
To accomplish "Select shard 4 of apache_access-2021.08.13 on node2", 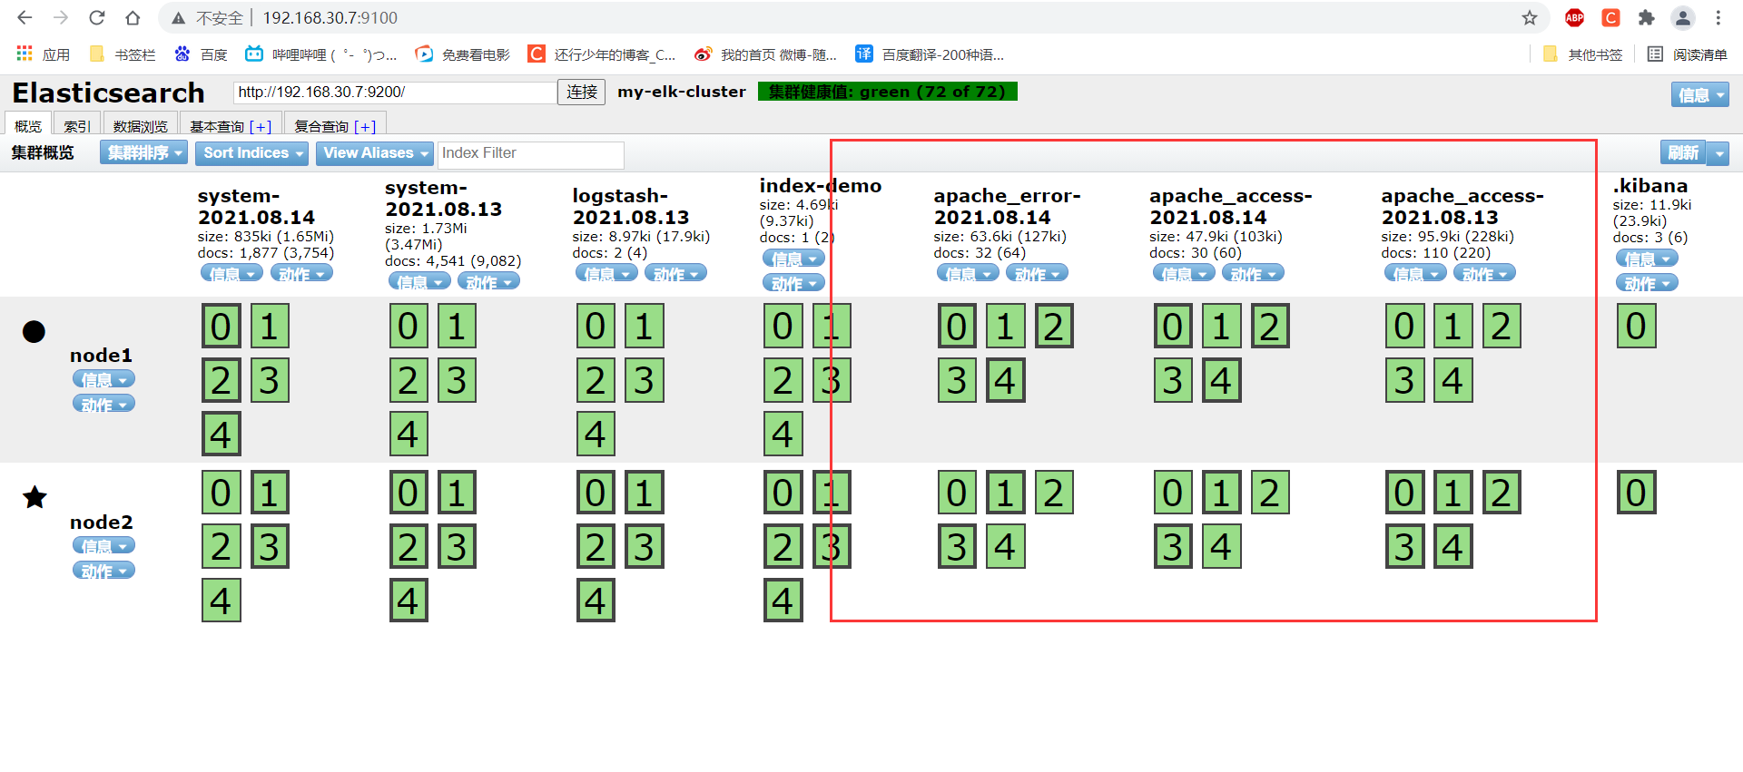I will pos(1452,546).
